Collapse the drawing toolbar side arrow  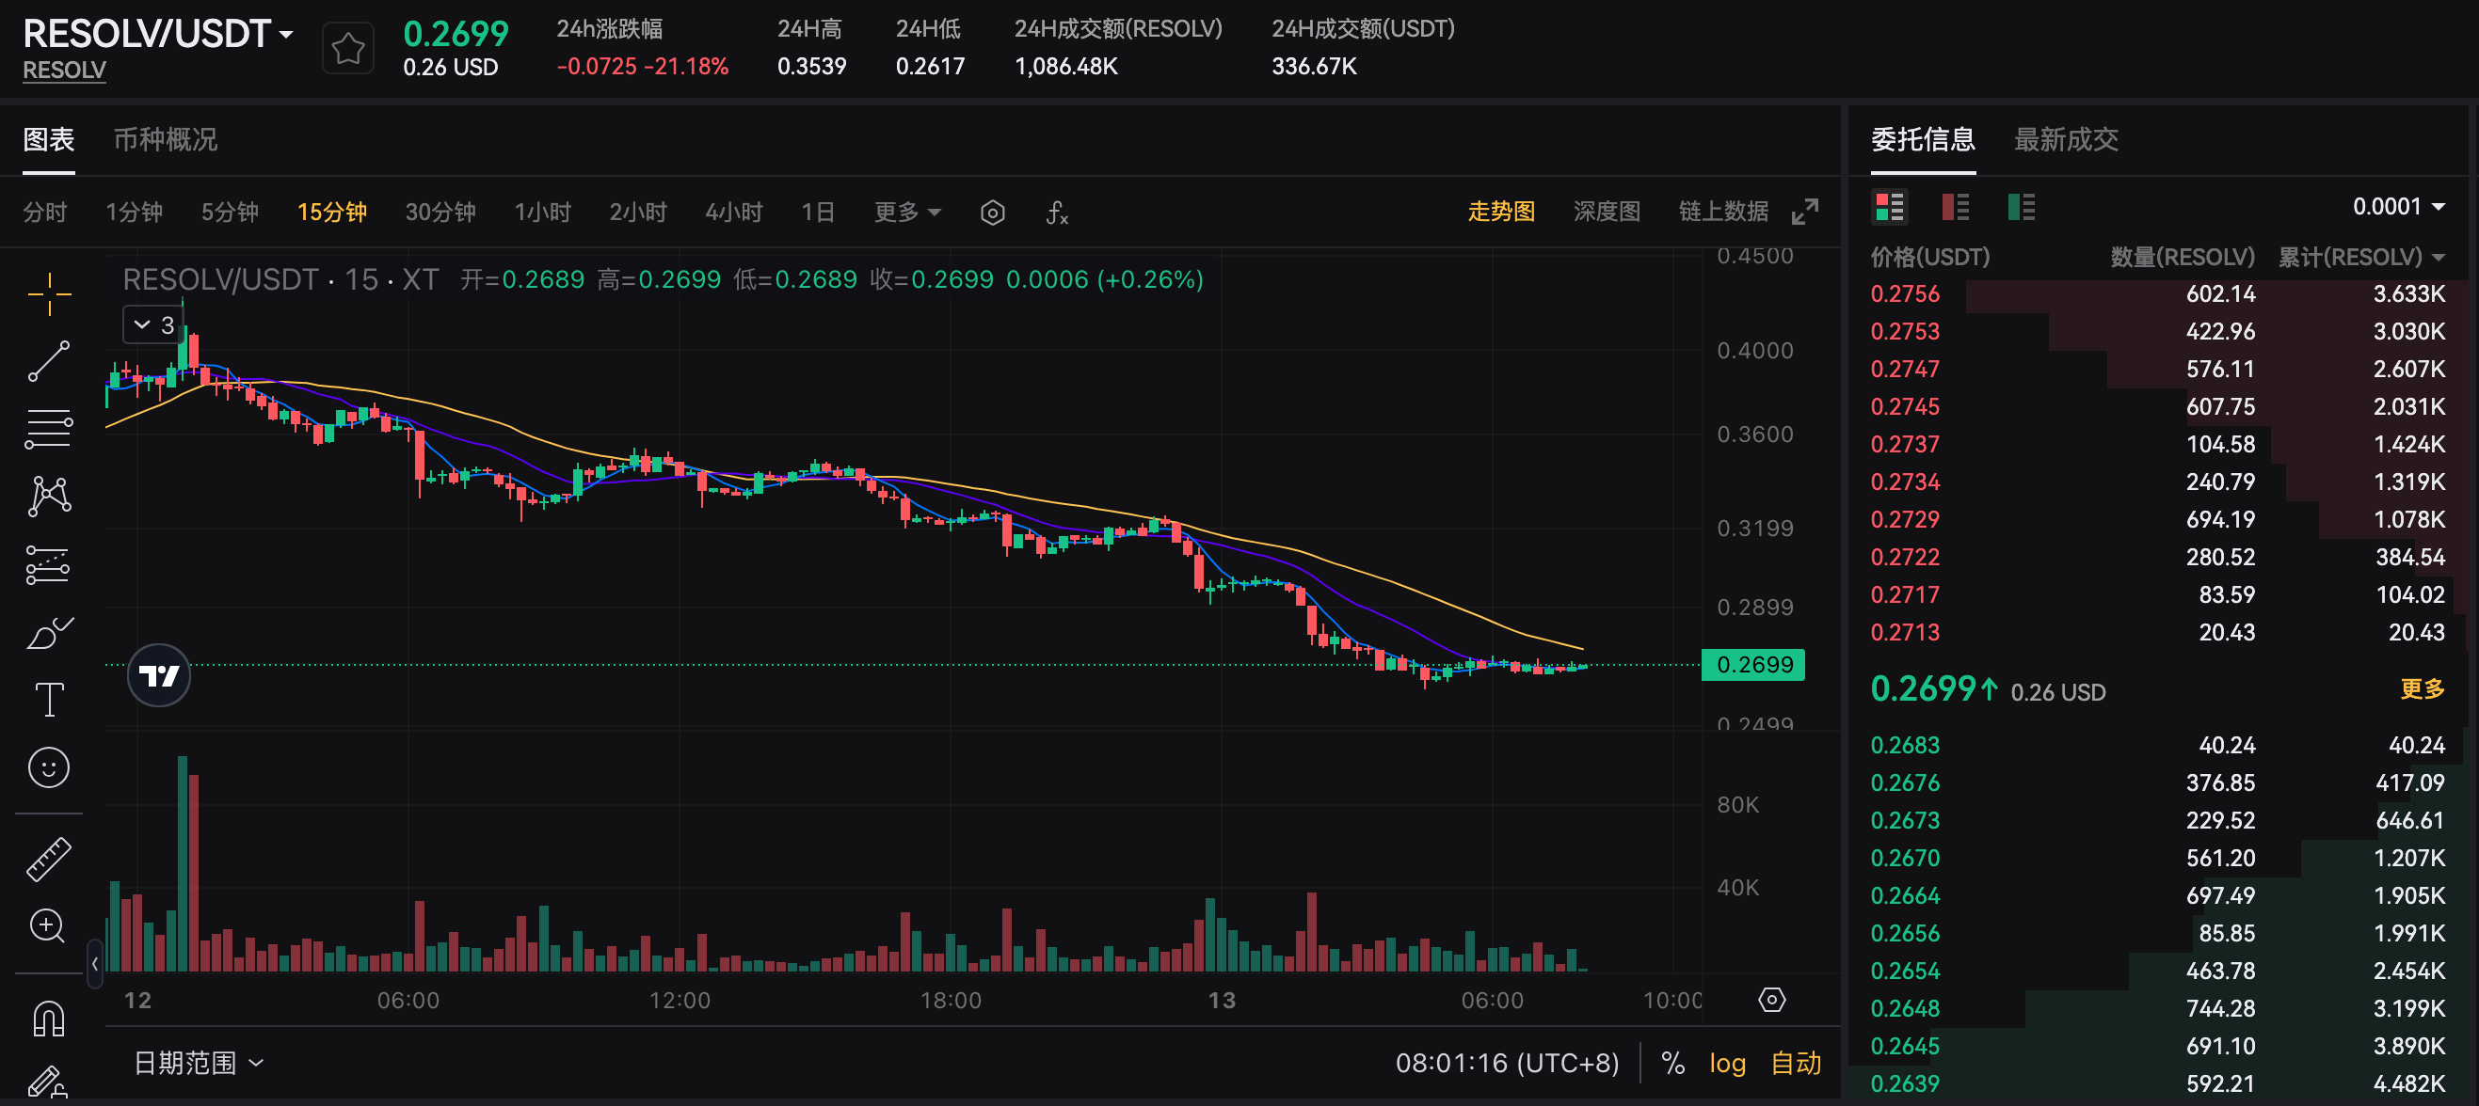[94, 964]
